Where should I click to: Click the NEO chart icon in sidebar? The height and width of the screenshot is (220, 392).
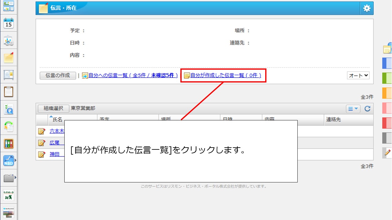9,160
